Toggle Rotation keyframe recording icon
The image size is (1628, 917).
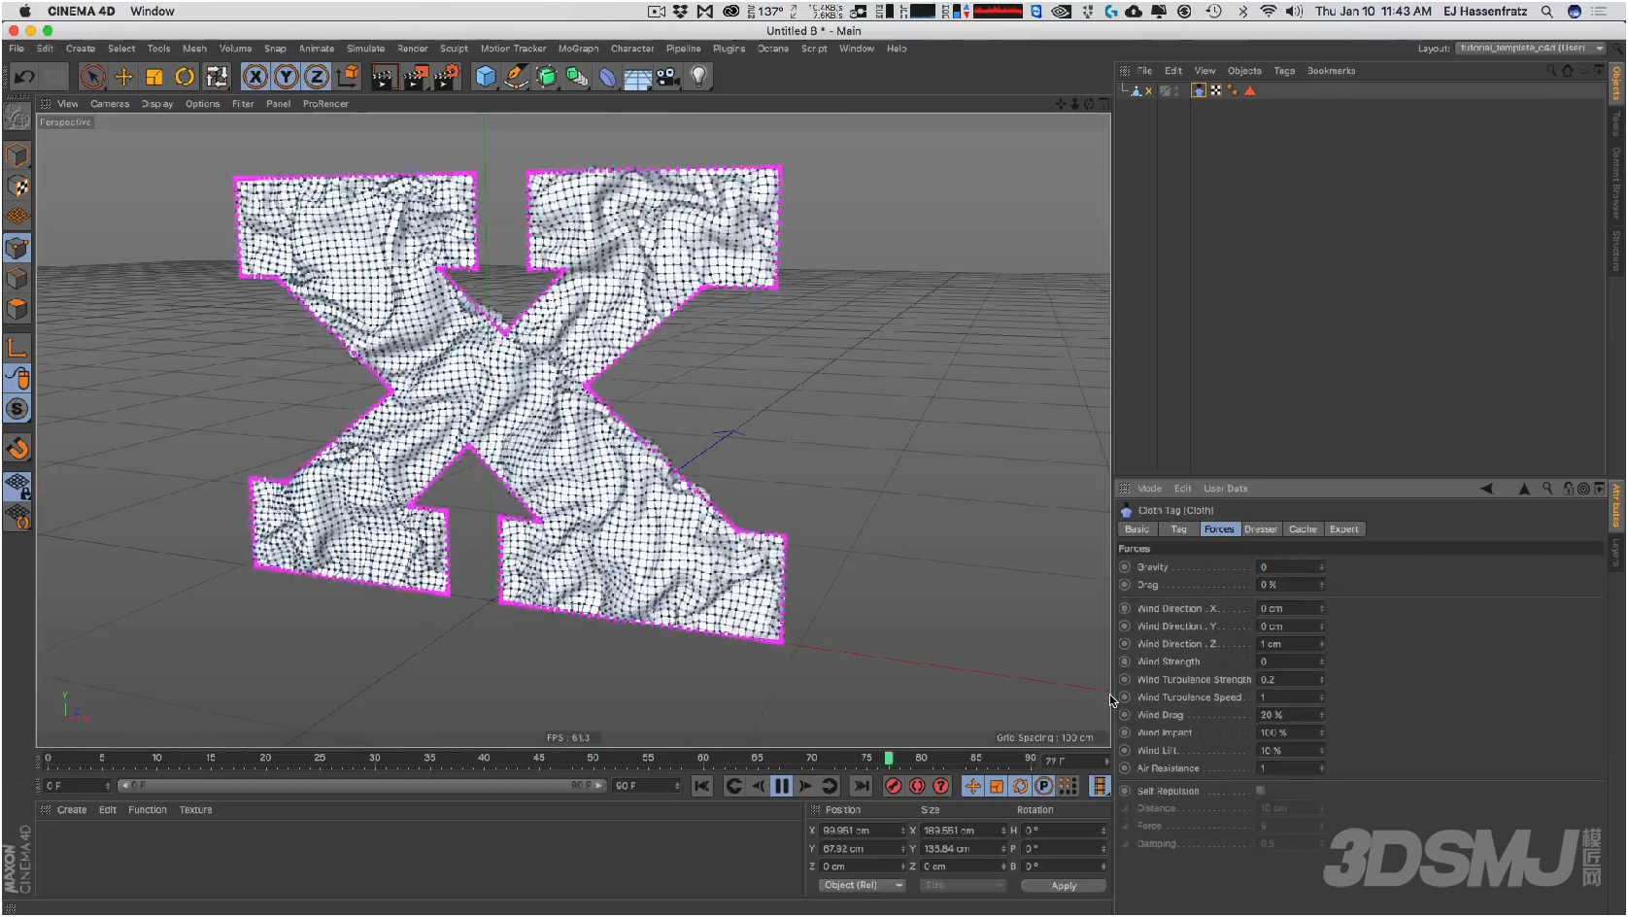point(1020,786)
